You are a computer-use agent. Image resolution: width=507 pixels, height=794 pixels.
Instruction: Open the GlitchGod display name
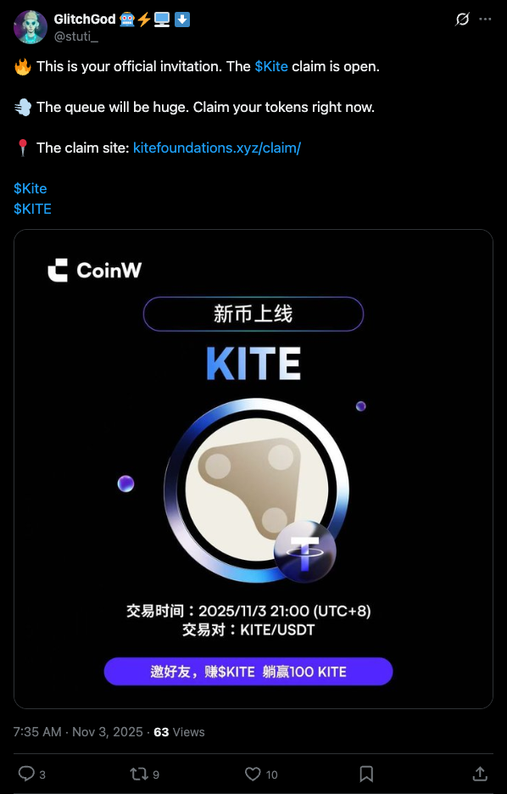click(84, 20)
